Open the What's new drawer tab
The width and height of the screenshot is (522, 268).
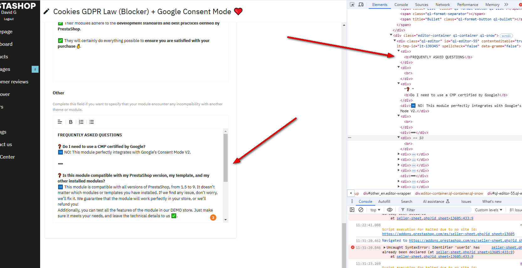[492, 202]
